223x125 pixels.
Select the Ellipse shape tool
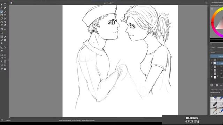5,15
